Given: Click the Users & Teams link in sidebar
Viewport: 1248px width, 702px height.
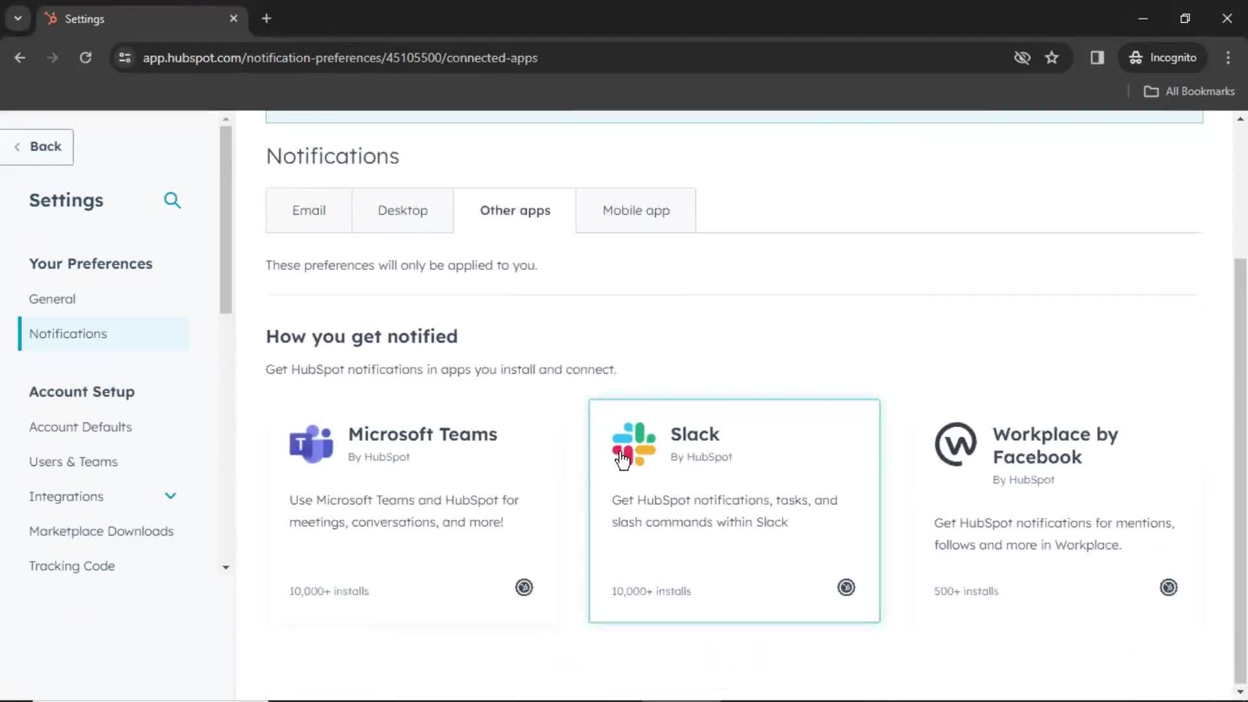Looking at the screenshot, I should [73, 461].
